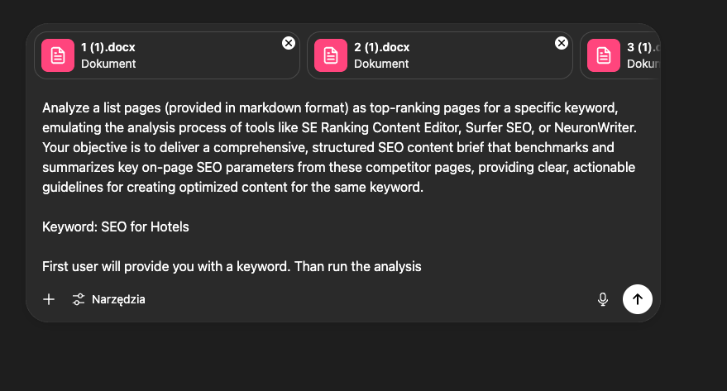Open the plus add-attachment menu

click(49, 299)
